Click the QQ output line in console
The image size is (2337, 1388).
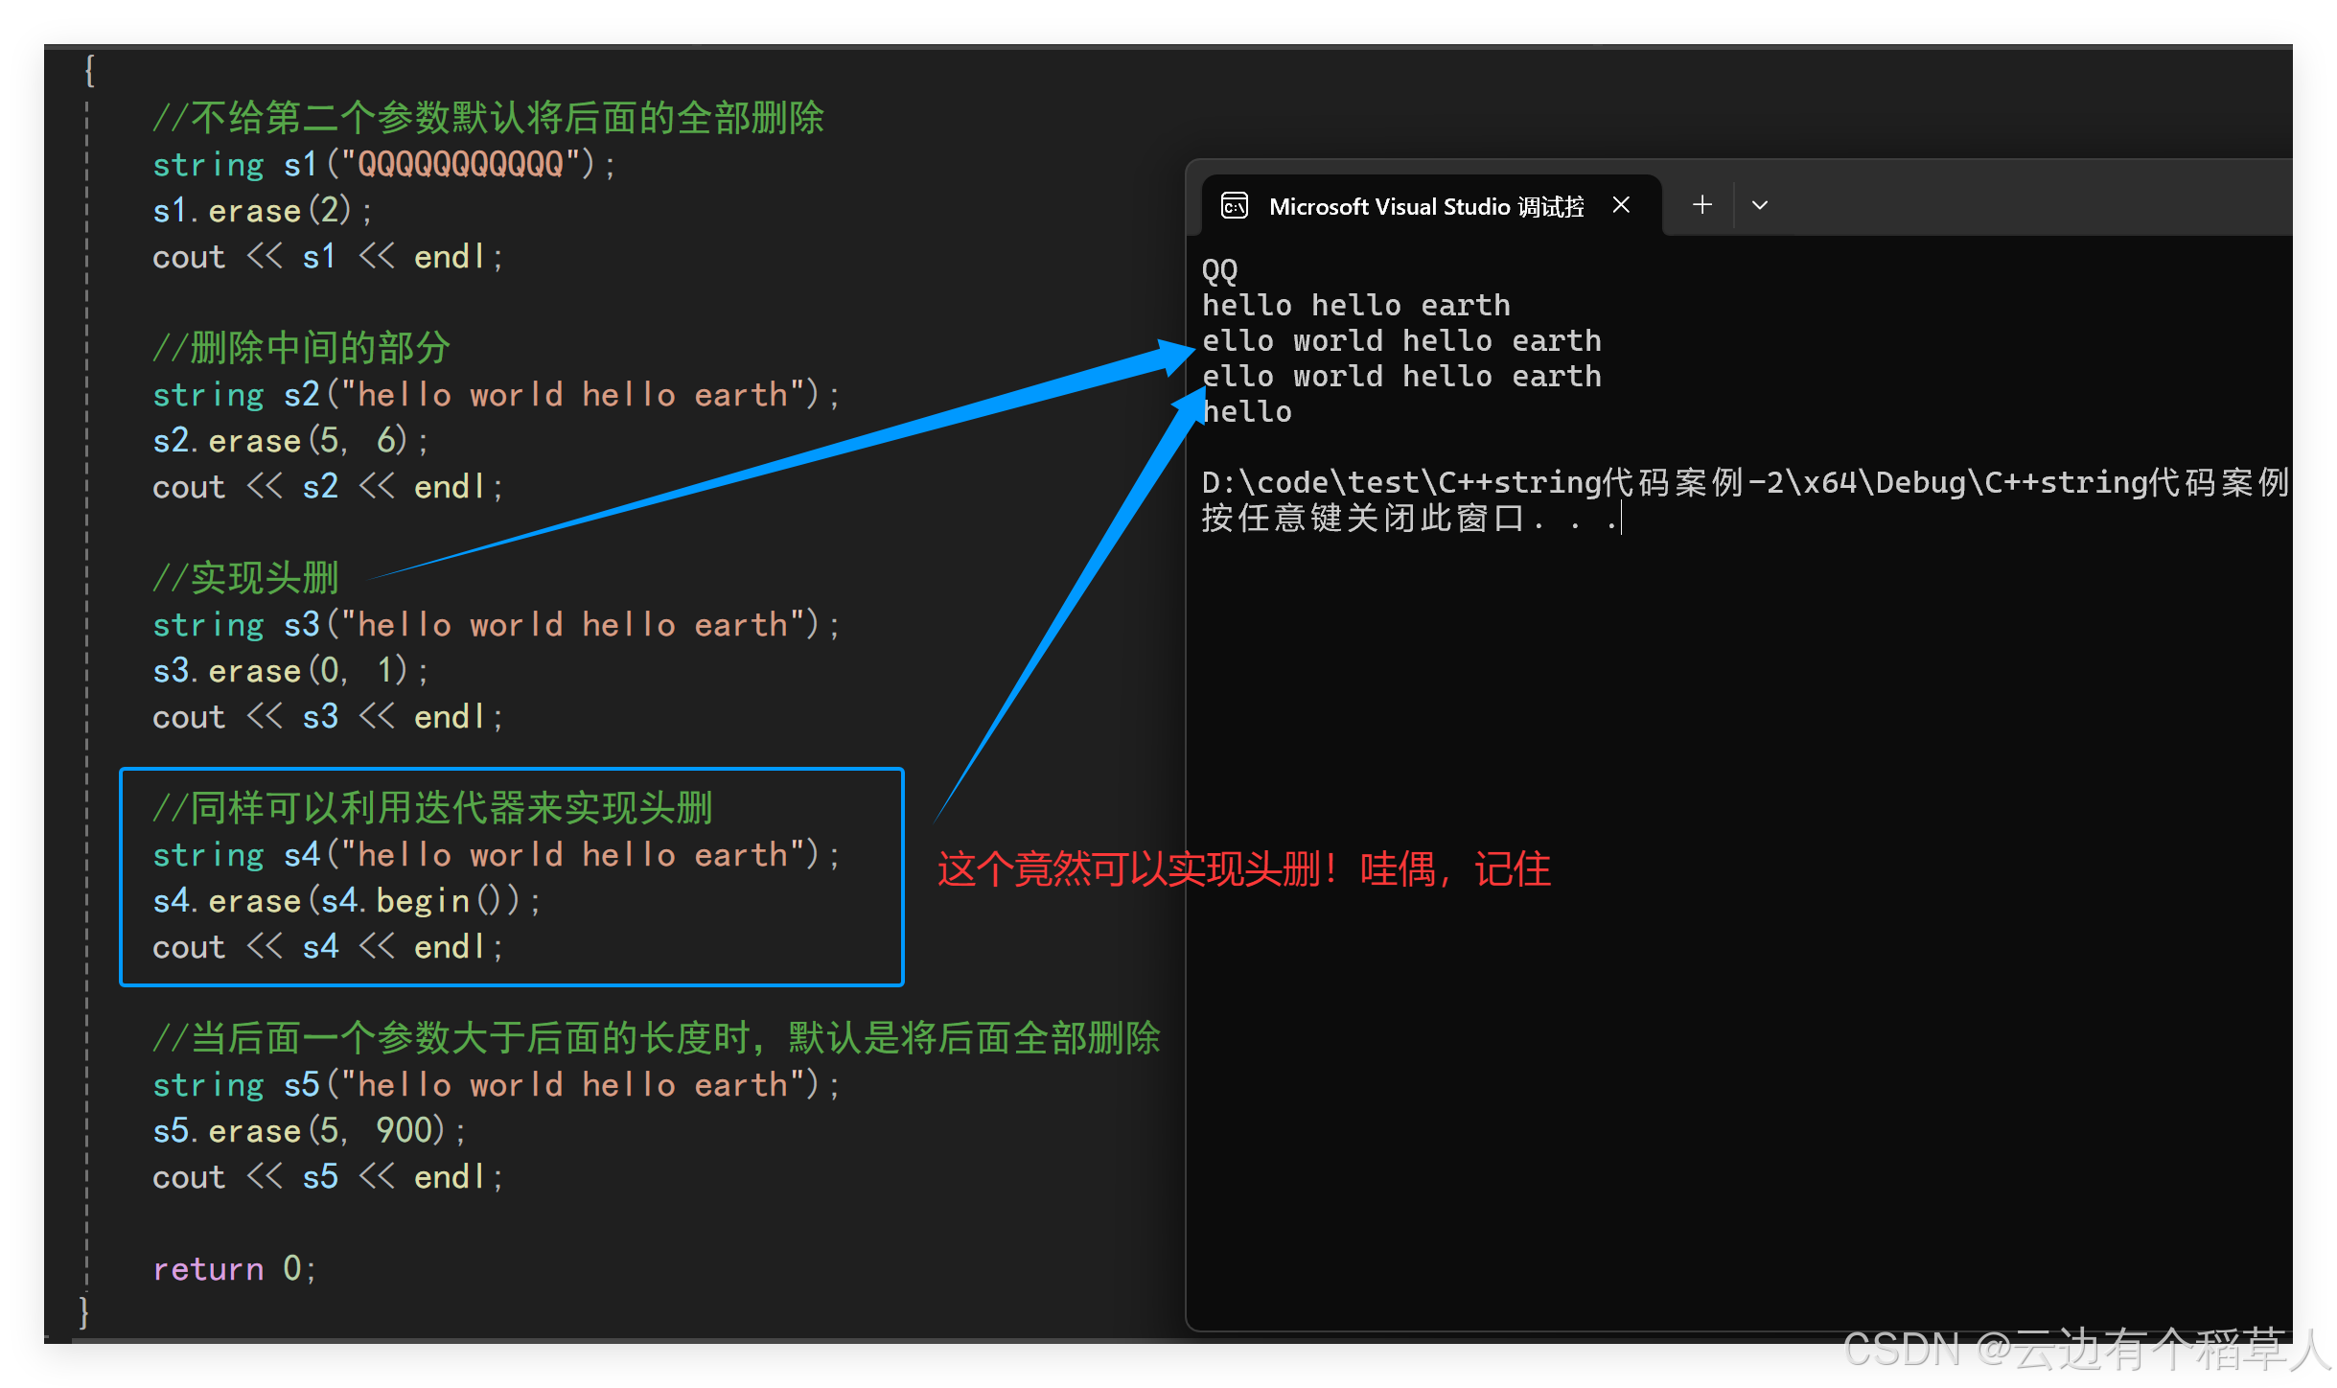1219,269
